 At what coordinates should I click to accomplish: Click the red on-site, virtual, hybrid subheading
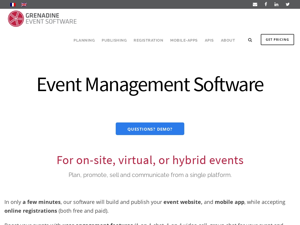150,160
